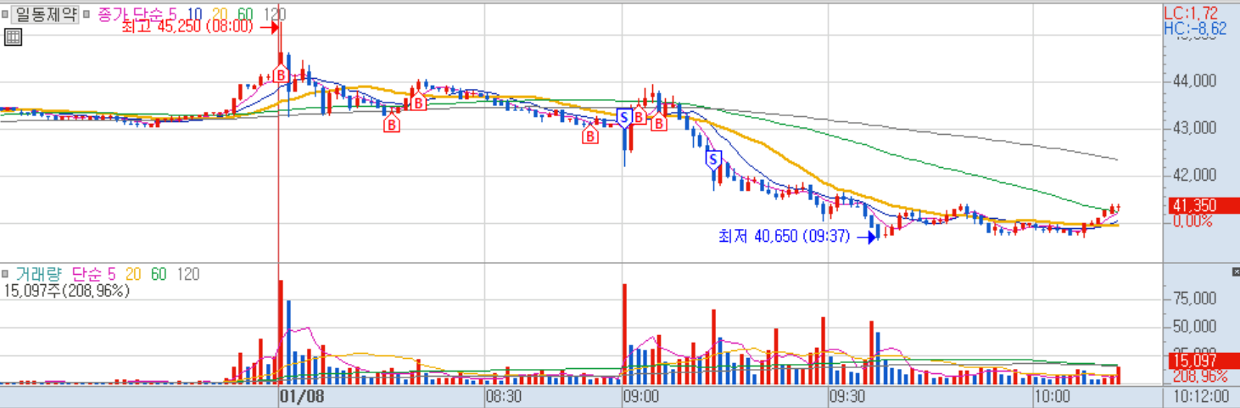Click the B buy marker at the 08:00 peak candle
Image resolution: width=1240 pixels, height=408 pixels.
(281, 75)
